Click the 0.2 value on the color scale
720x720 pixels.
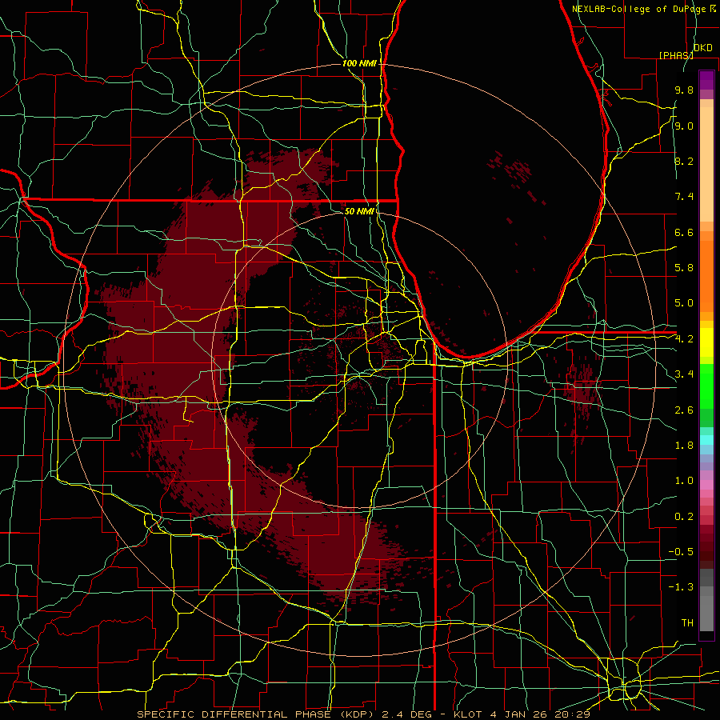click(684, 517)
